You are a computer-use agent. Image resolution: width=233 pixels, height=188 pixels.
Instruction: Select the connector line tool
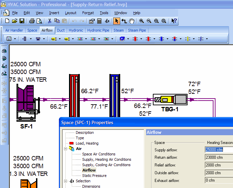124,21
